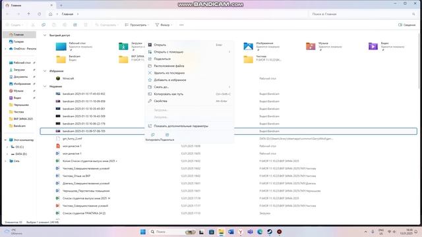Click the Copy icon in the toolbar
The image size is (422, 237).
(x=44, y=25)
